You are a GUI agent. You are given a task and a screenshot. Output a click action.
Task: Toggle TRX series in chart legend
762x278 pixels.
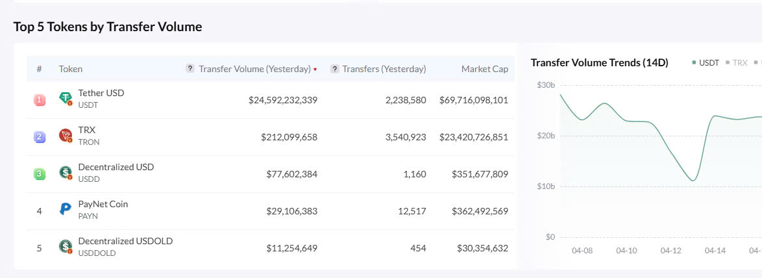pyautogui.click(x=737, y=63)
